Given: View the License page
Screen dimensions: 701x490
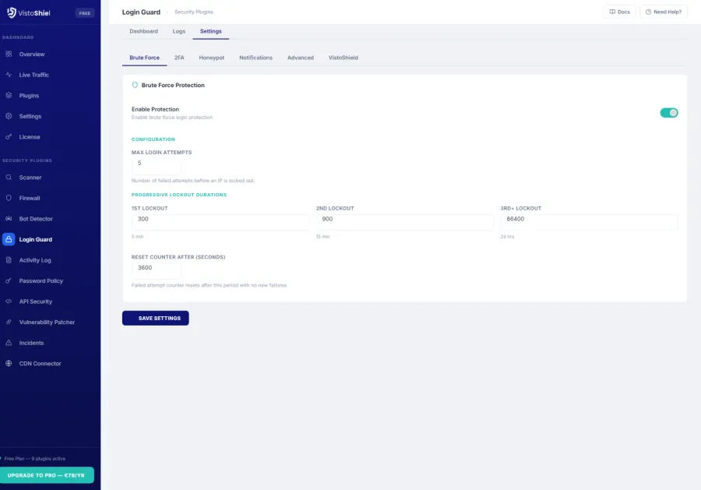Looking at the screenshot, I should (30, 136).
